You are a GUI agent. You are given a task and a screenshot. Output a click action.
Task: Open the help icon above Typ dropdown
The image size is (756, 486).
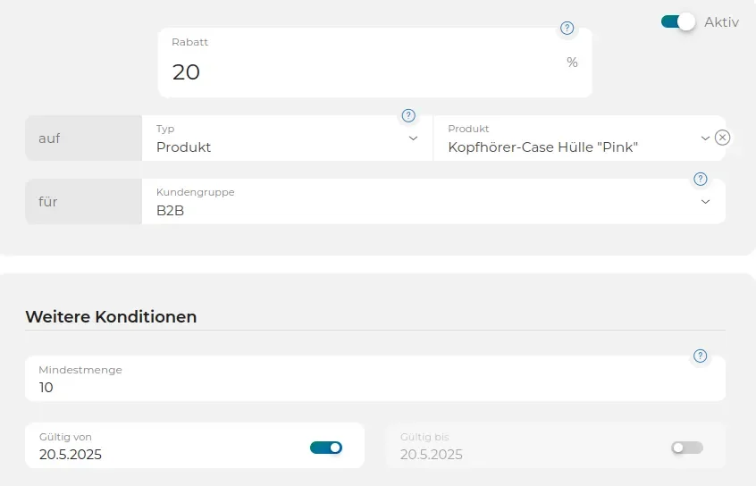pyautogui.click(x=408, y=116)
